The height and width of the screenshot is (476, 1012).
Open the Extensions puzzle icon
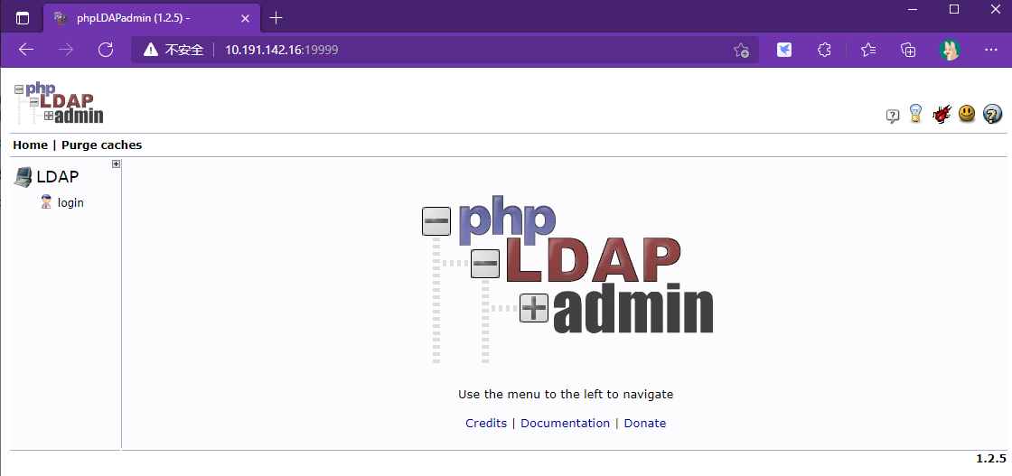824,50
